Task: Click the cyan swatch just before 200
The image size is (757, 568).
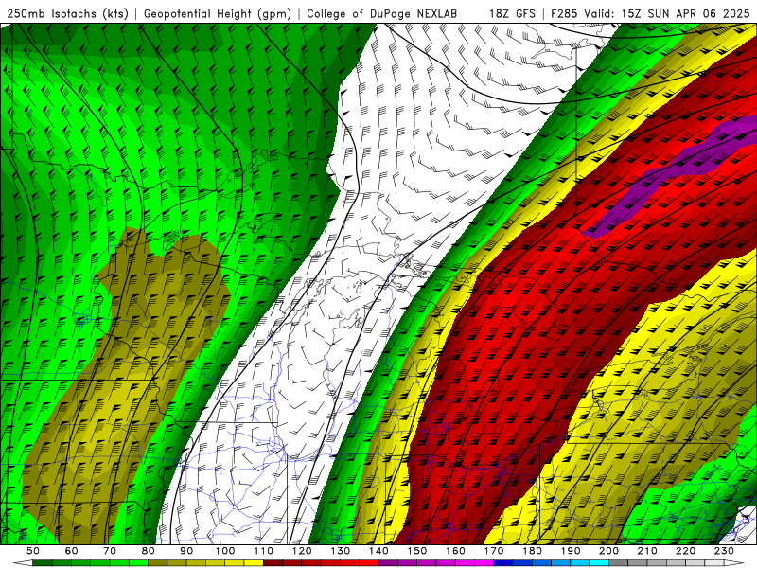Action: tap(599, 562)
